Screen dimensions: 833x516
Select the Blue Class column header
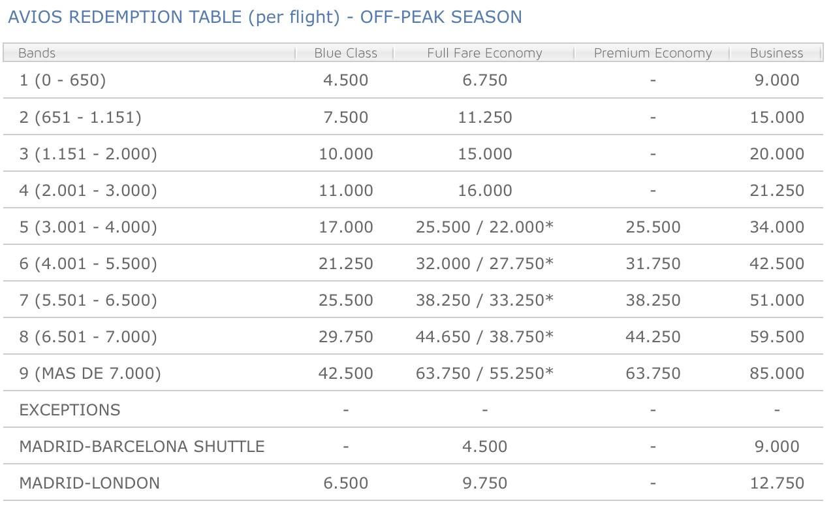tap(346, 53)
